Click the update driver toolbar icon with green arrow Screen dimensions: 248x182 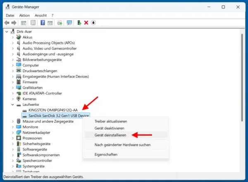(x=79, y=23)
